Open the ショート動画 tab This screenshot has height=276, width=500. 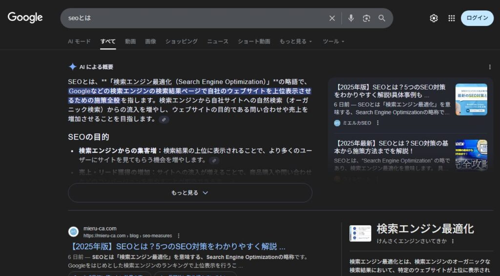click(x=254, y=42)
